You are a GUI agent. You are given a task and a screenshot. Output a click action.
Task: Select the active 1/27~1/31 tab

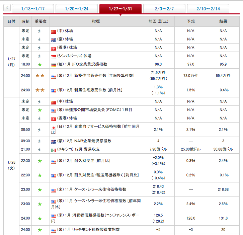[x=120, y=9]
